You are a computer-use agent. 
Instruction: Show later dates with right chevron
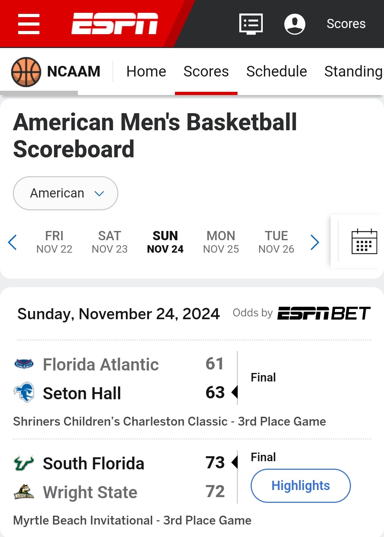point(315,242)
